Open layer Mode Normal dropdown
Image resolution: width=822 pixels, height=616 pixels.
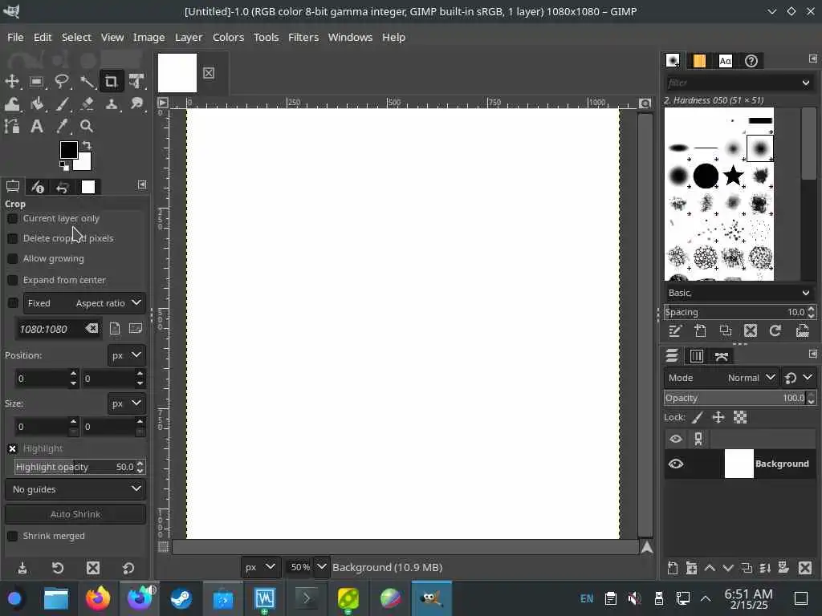click(721, 378)
